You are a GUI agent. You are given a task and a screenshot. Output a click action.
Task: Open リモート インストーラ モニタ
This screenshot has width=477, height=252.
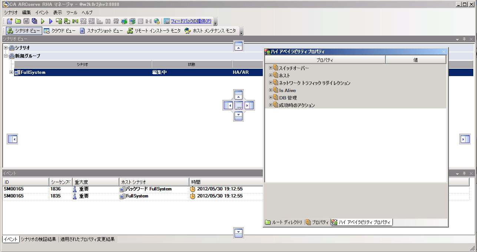tap(154, 31)
